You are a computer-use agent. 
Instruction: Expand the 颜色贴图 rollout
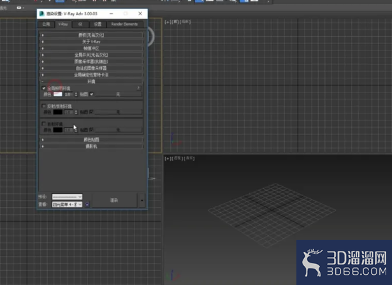point(92,140)
